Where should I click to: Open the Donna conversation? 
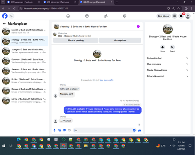[x=25, y=91]
